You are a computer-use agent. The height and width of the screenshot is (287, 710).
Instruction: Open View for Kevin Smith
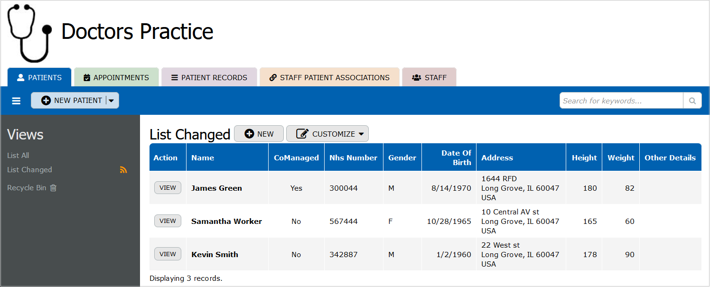tap(168, 254)
